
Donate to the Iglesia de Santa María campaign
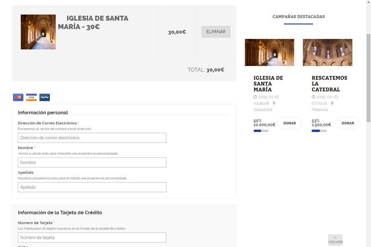[289, 123]
